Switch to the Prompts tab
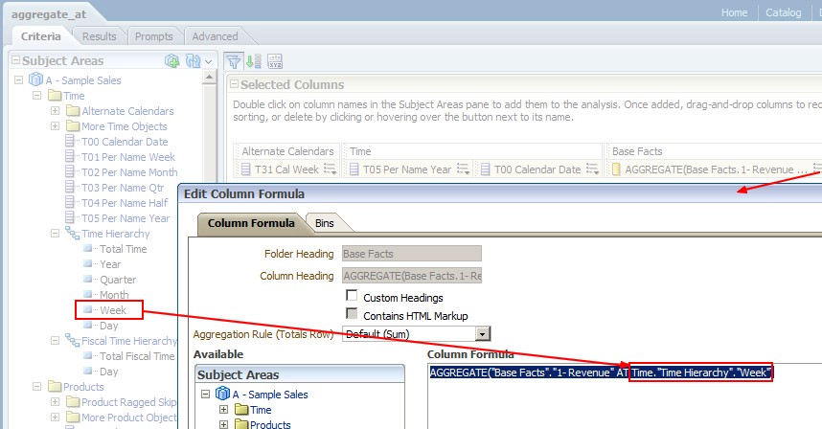This screenshot has height=429, width=822. pos(153,36)
